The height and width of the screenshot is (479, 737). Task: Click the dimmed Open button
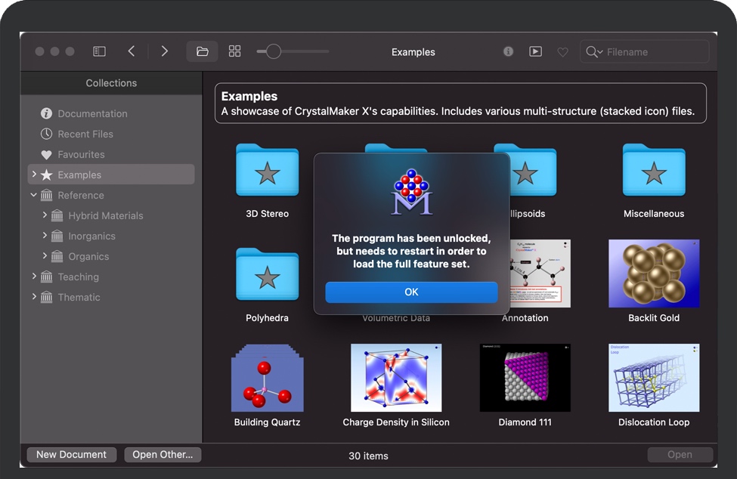(680, 455)
